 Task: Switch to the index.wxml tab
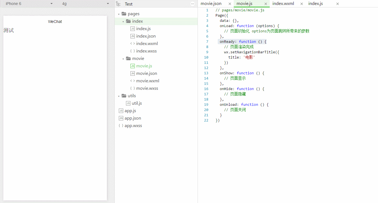pos(283,4)
